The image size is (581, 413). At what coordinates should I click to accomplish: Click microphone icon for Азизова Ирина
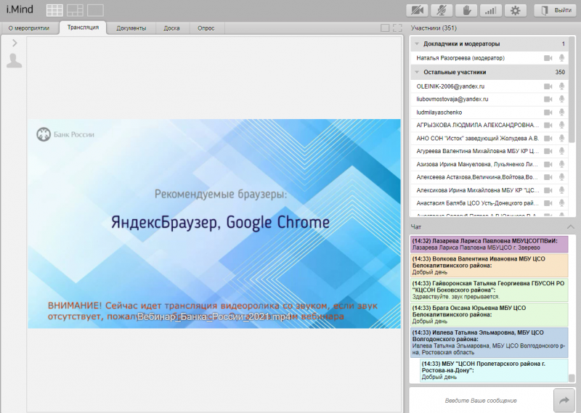point(561,164)
